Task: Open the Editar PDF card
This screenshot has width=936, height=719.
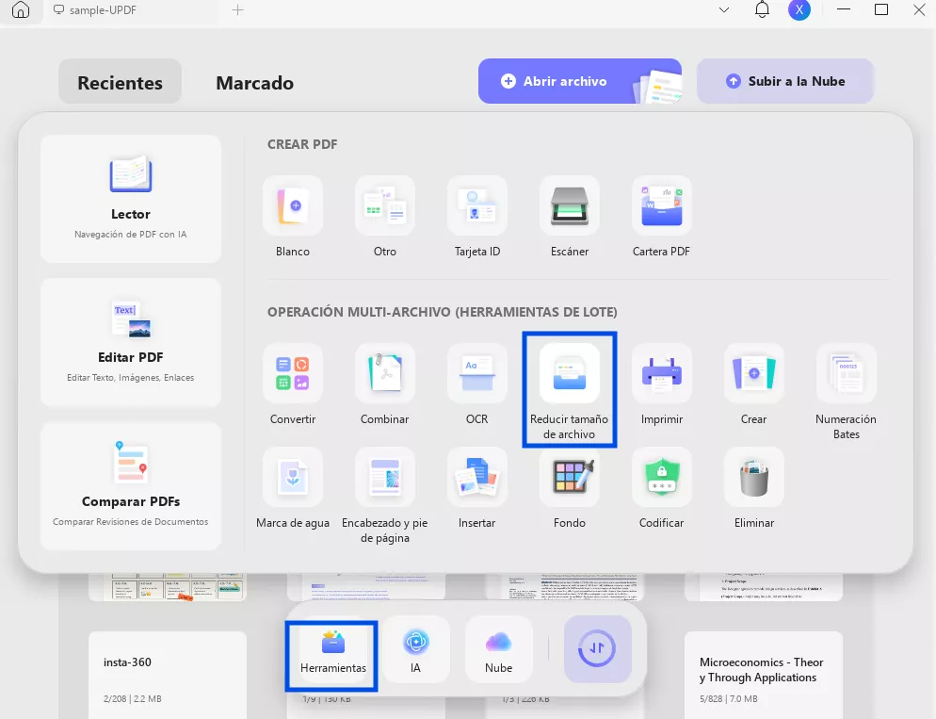Action: 131,342
